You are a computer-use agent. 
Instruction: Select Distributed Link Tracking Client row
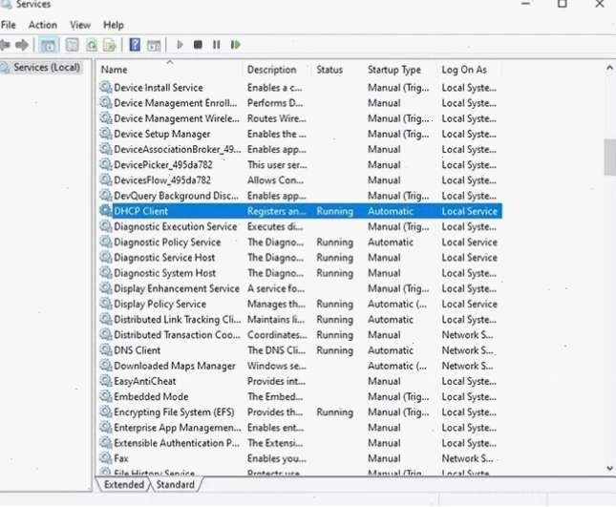pyautogui.click(x=301, y=319)
